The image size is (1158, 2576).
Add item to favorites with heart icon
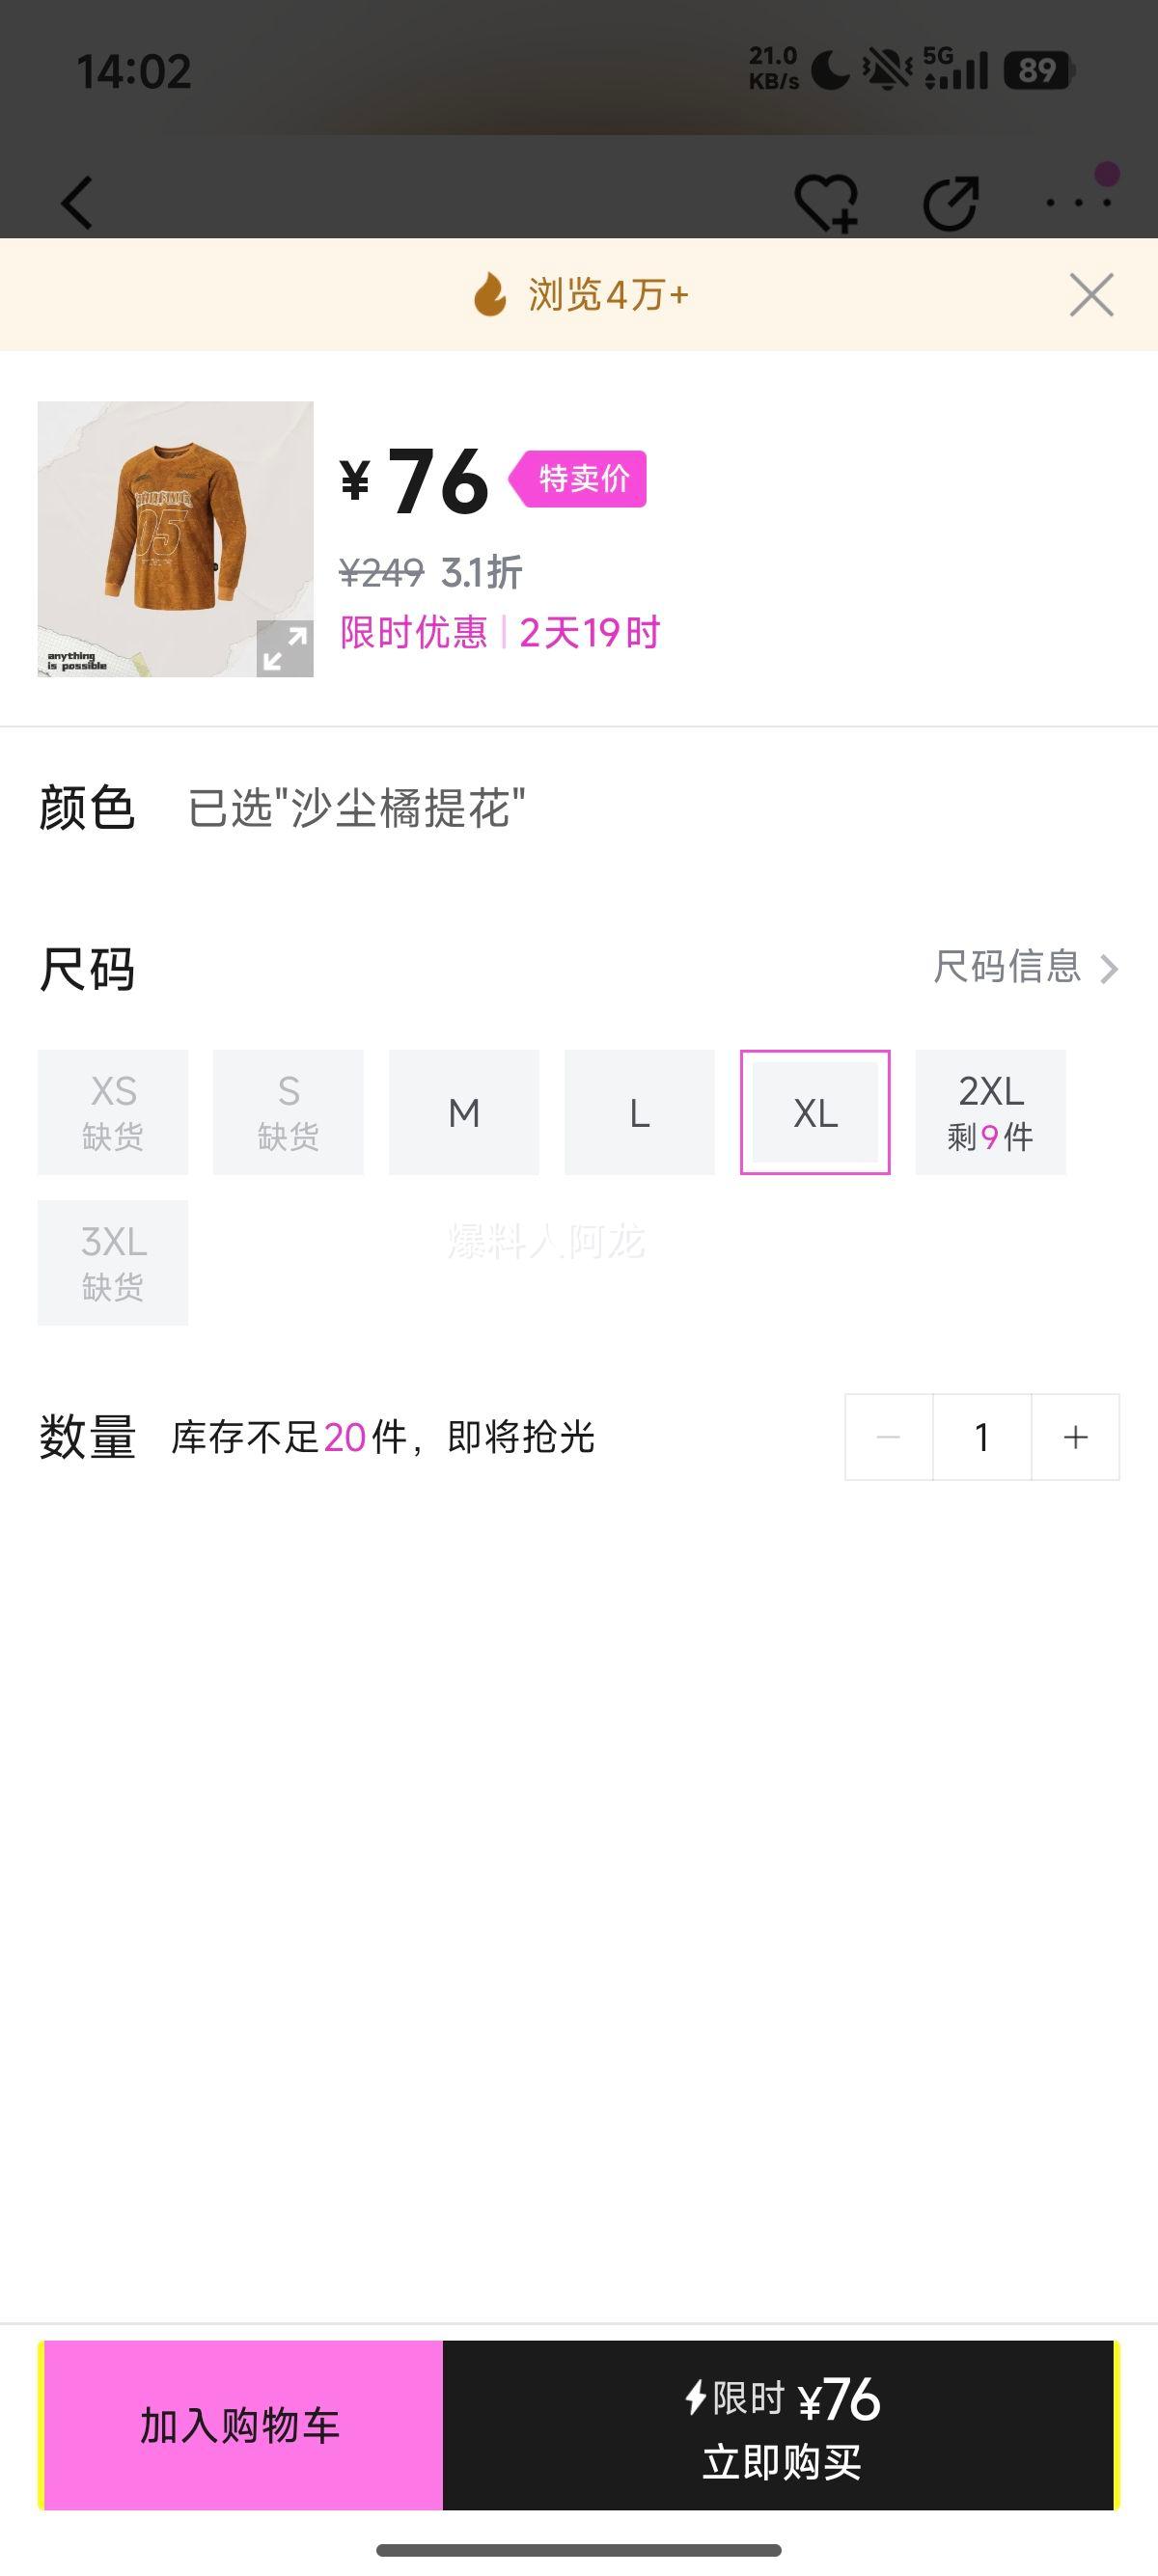click(825, 203)
